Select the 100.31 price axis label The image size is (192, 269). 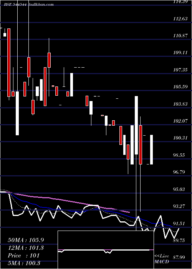(x=180, y=138)
